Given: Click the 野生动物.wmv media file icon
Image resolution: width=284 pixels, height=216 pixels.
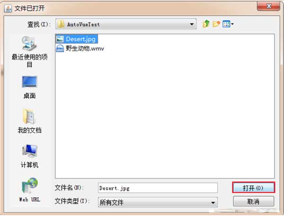Looking at the screenshot, I should [x=60, y=48].
